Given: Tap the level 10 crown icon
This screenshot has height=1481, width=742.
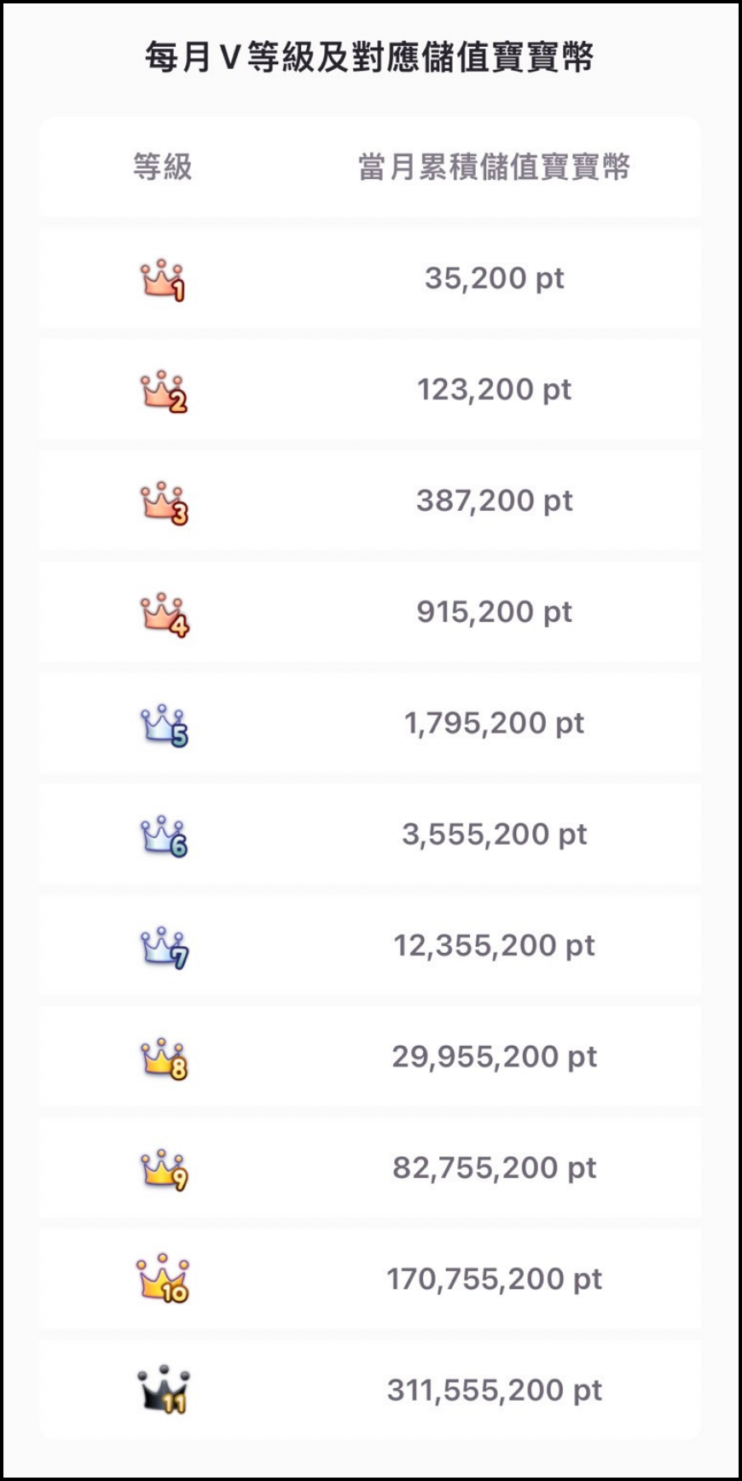Looking at the screenshot, I should click(x=163, y=1279).
